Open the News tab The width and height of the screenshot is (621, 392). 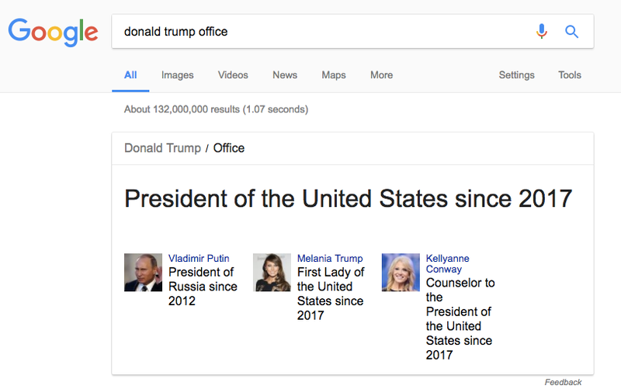click(x=285, y=75)
